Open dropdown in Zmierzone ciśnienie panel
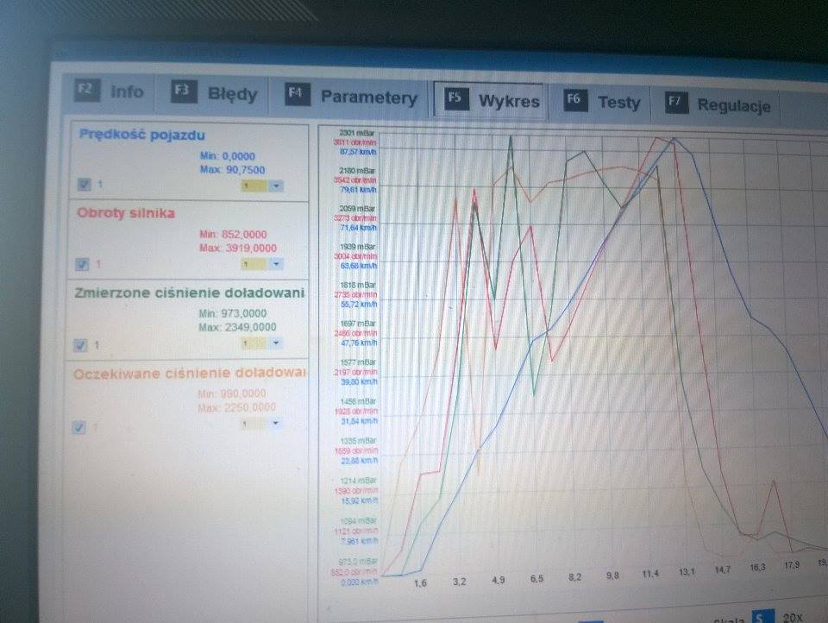The image size is (828, 623). point(275,343)
